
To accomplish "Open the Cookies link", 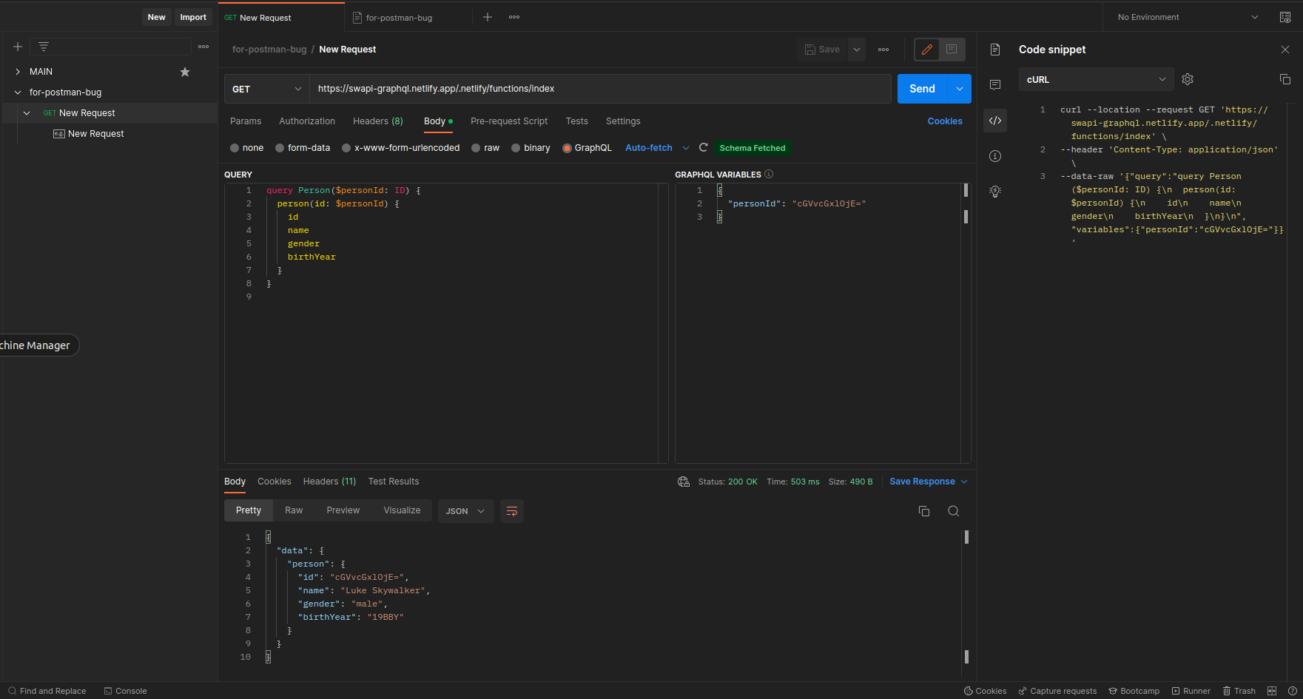I will click(945, 121).
